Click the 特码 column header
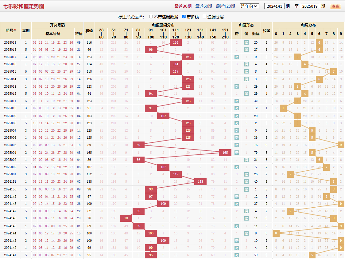 [79, 34]
